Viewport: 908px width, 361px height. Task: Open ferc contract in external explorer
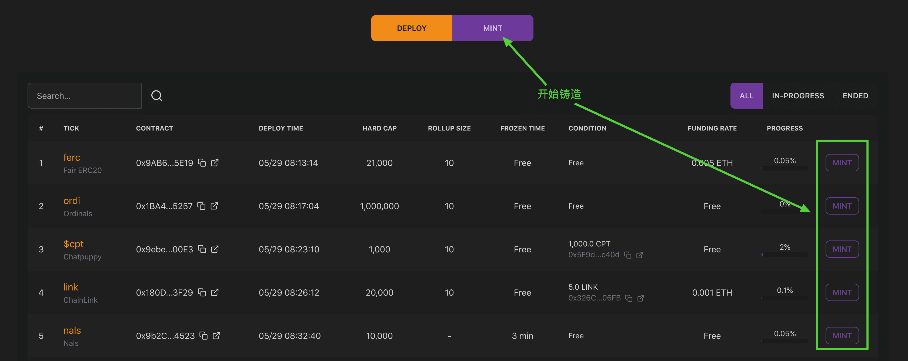tap(215, 162)
